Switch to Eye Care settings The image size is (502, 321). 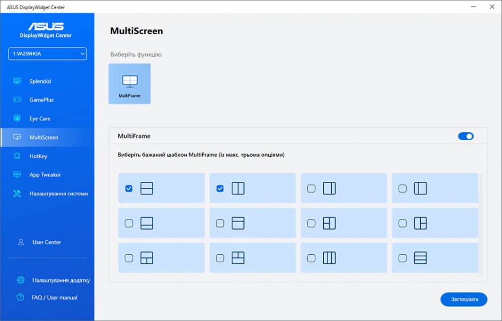click(x=48, y=118)
